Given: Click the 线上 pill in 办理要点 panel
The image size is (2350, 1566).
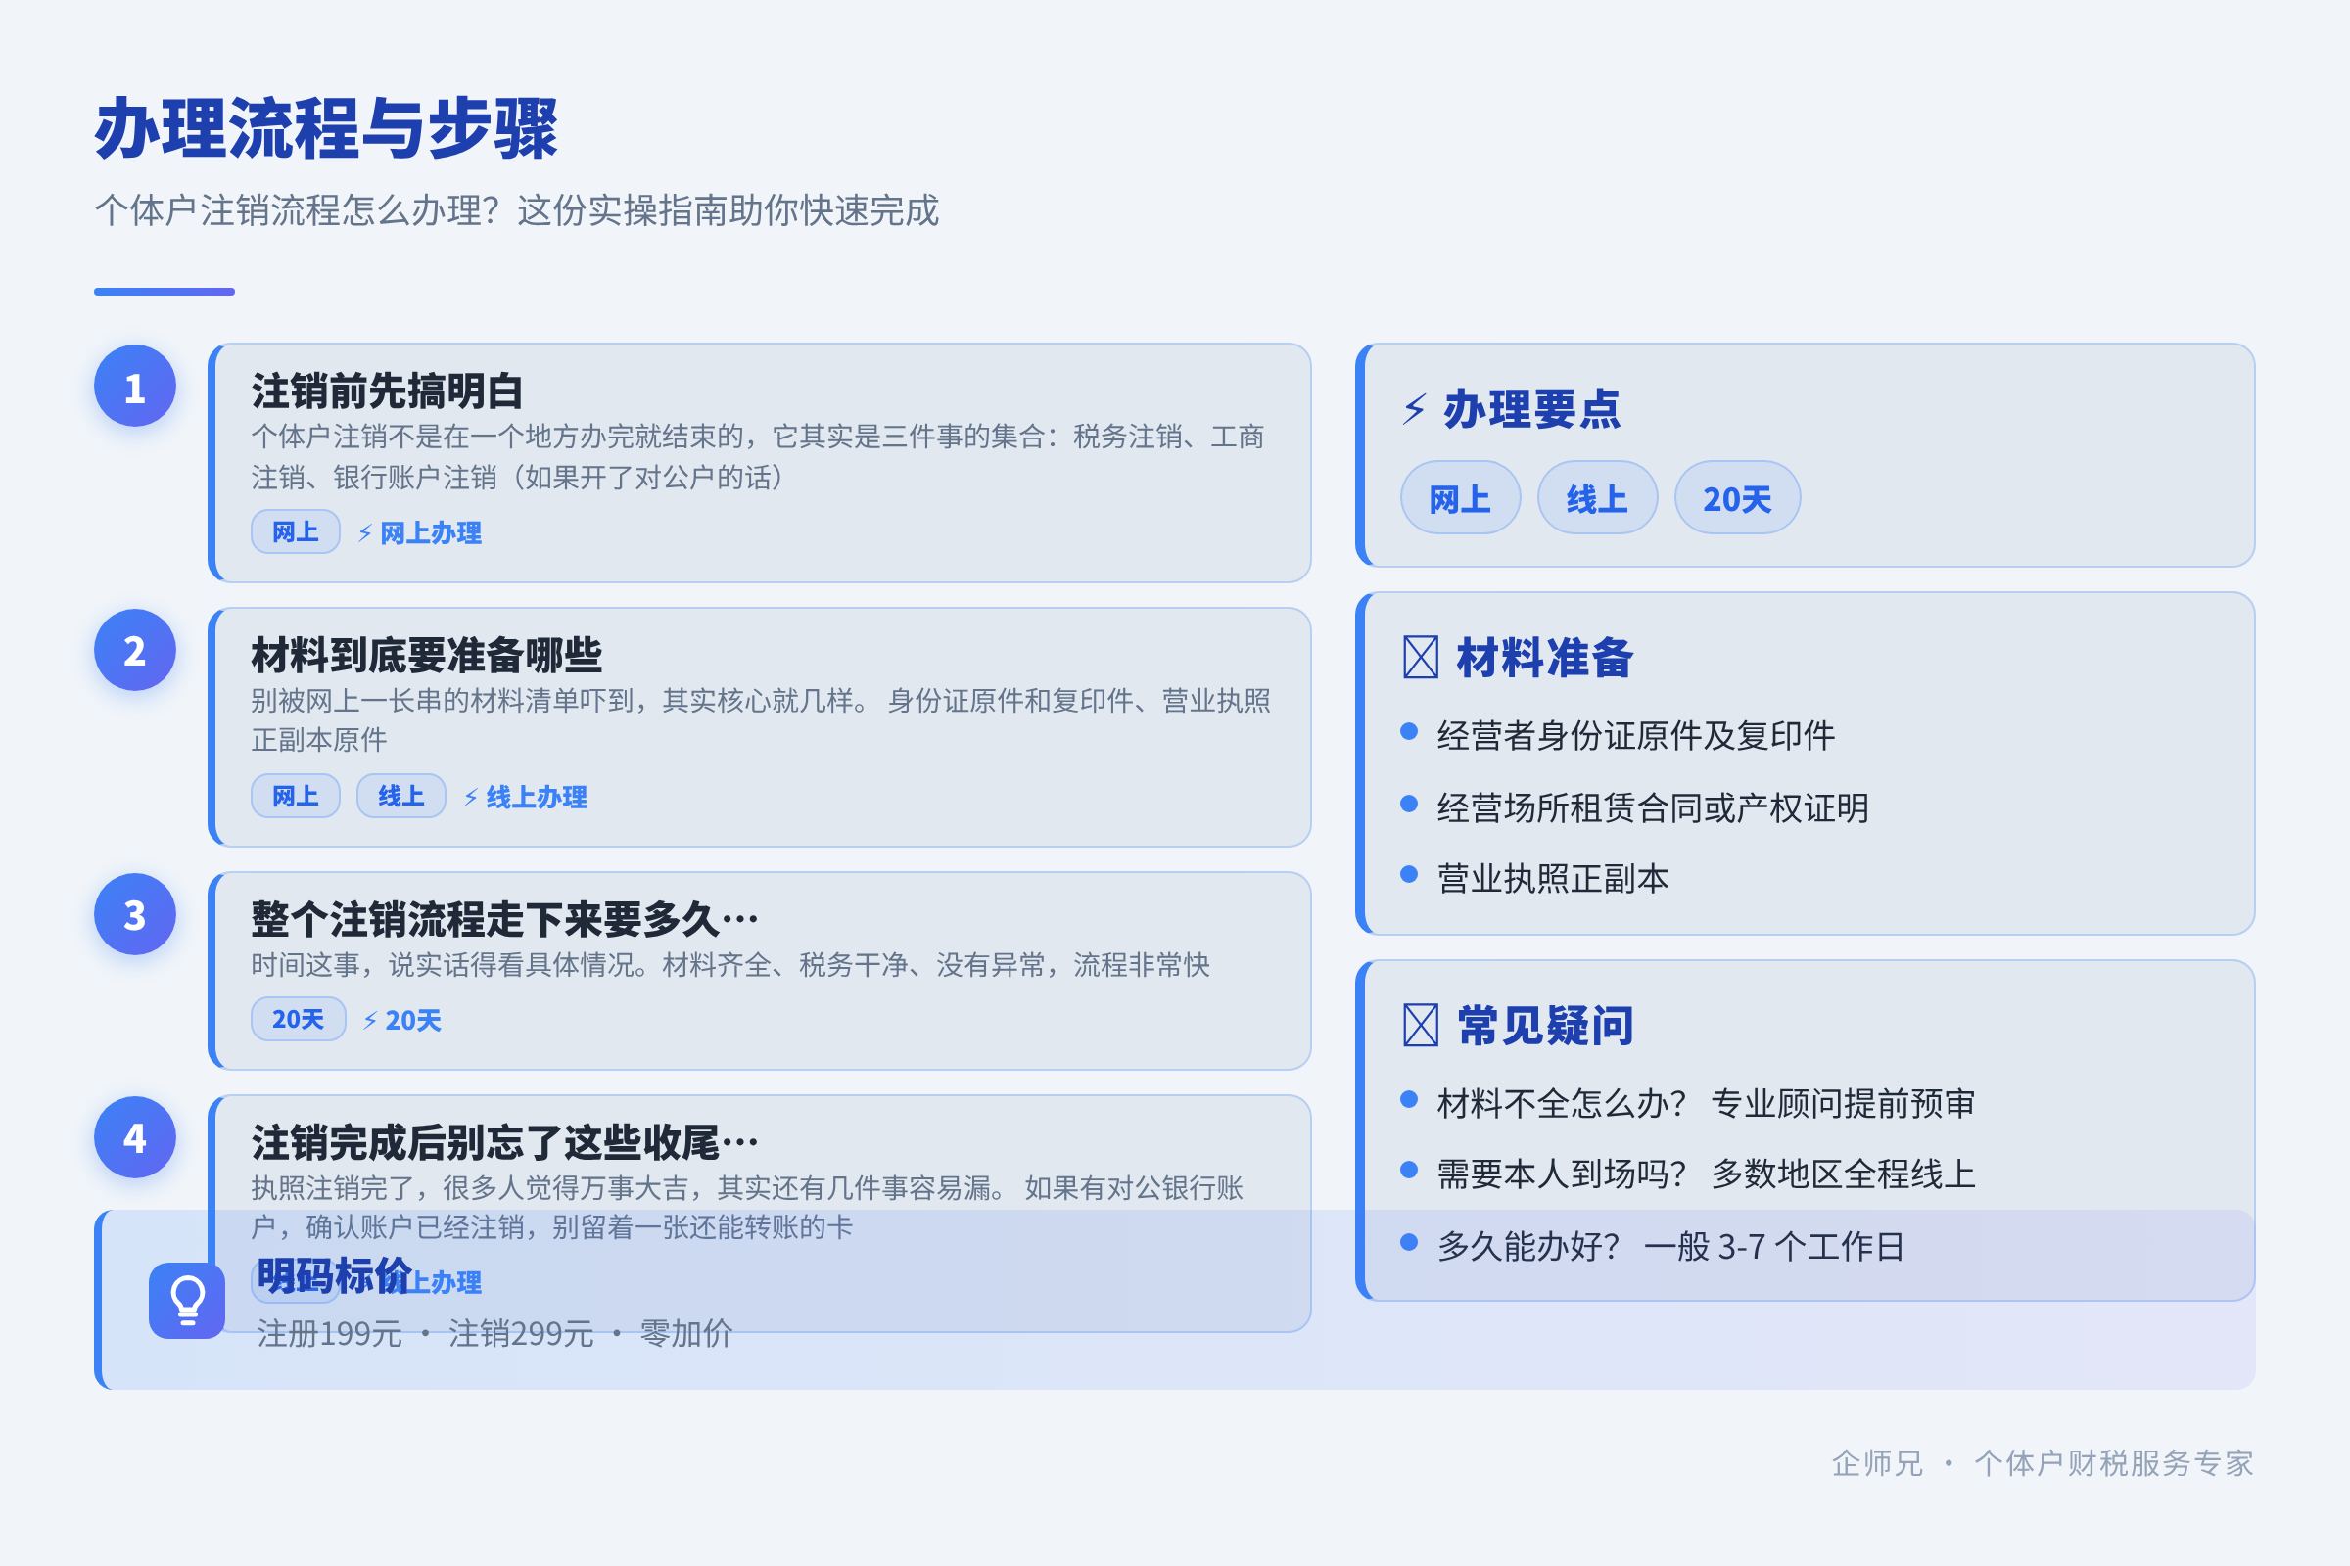Looking at the screenshot, I should [x=1598, y=497].
